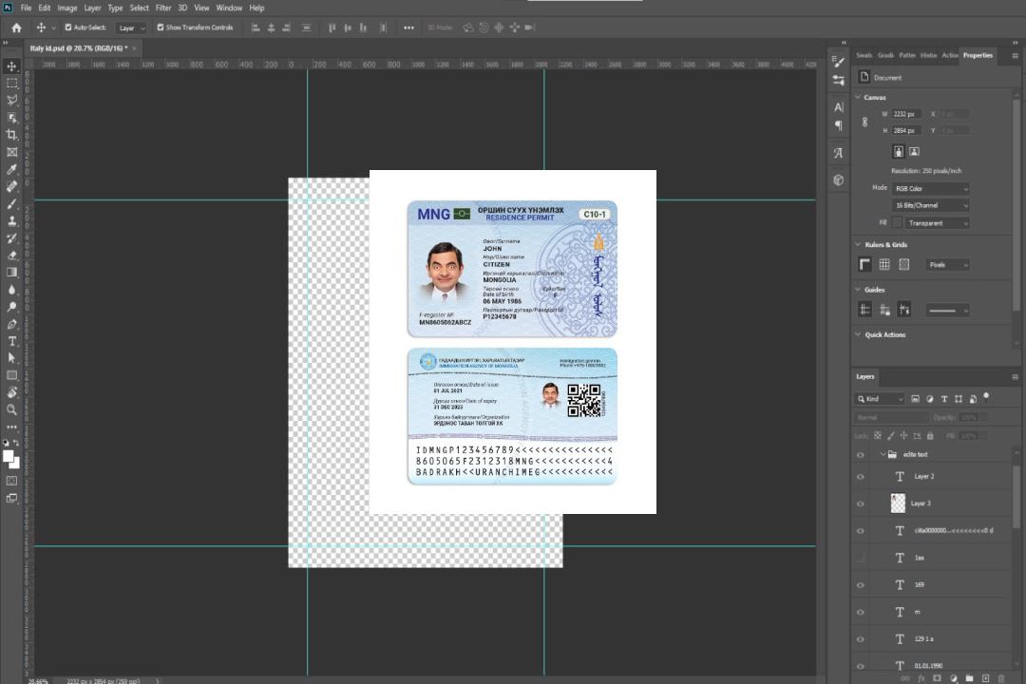Click the canvas width input field
This screenshot has width=1026, height=684.
click(904, 114)
